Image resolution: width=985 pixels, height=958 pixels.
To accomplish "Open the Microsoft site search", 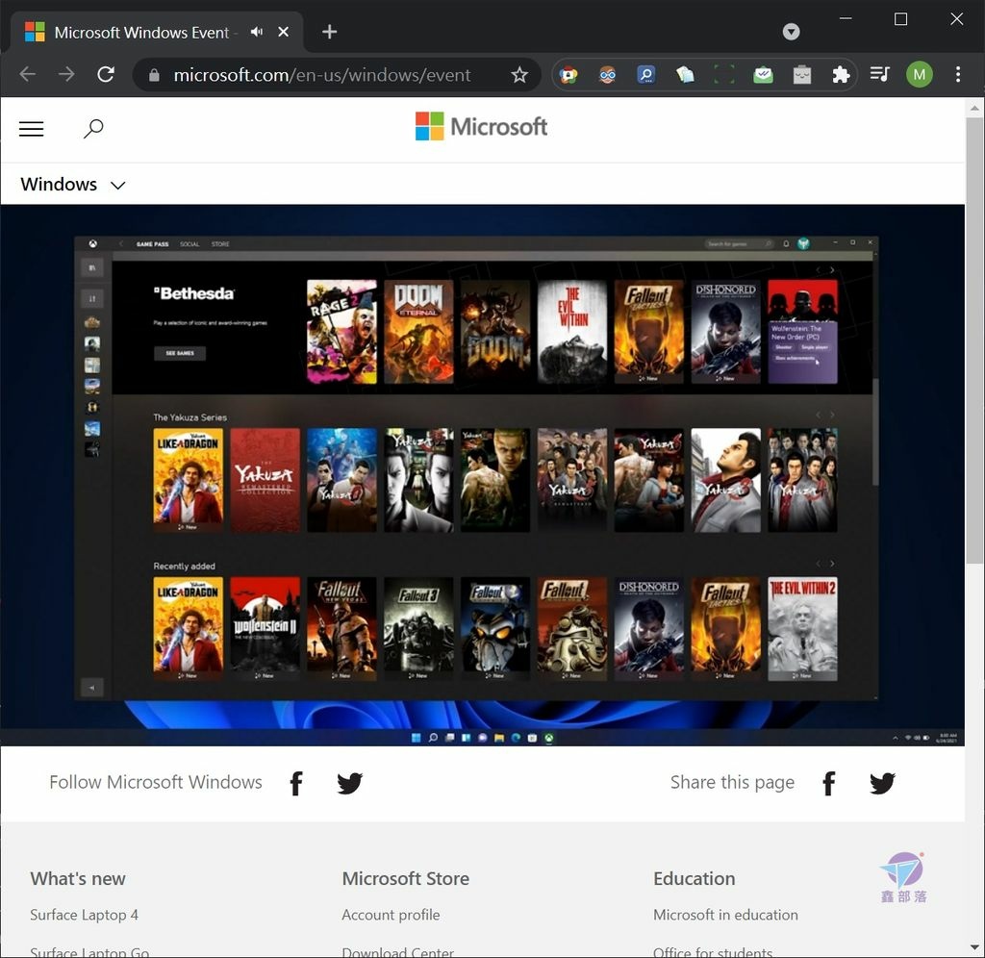I will pyautogui.click(x=93, y=129).
